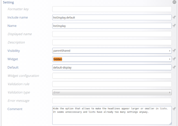
Task: Click the Name field containing listDisplay
Action: pos(112,26)
